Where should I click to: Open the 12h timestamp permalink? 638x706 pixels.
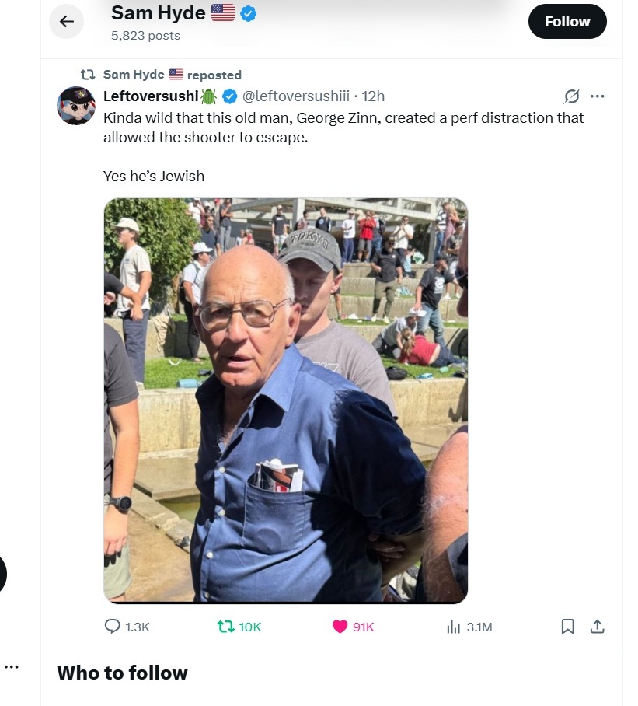[x=373, y=96]
